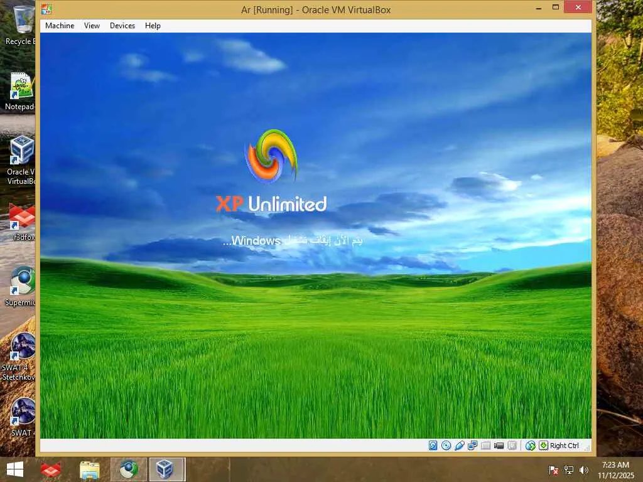Select the r3dfox desktop shortcut
The width and height of the screenshot is (643, 482).
coord(23,222)
